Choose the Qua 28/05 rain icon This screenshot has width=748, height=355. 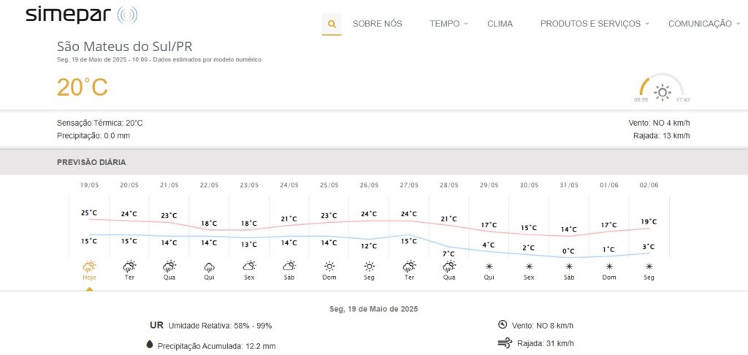(449, 266)
